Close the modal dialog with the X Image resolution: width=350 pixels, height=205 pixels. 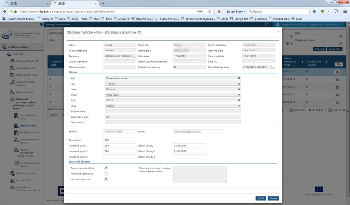coord(278,32)
